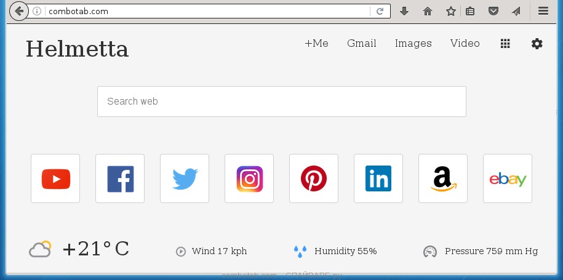Image resolution: width=563 pixels, height=280 pixels.
Task: Bookmark this page with star icon
Action: (x=451, y=11)
